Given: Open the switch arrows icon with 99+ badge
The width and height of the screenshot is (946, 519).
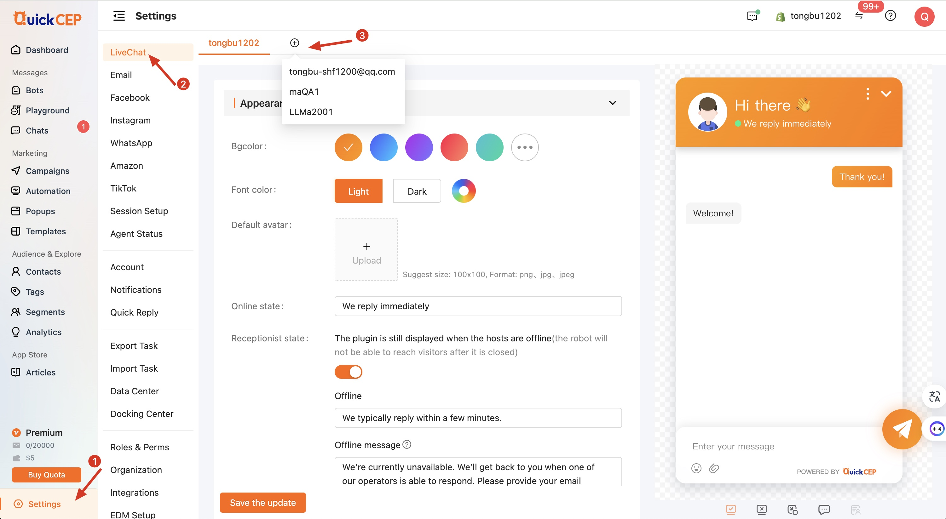Looking at the screenshot, I should click(x=859, y=16).
